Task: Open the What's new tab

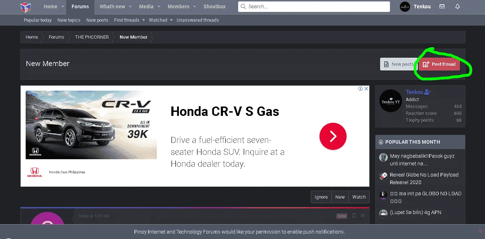Action: (x=112, y=6)
